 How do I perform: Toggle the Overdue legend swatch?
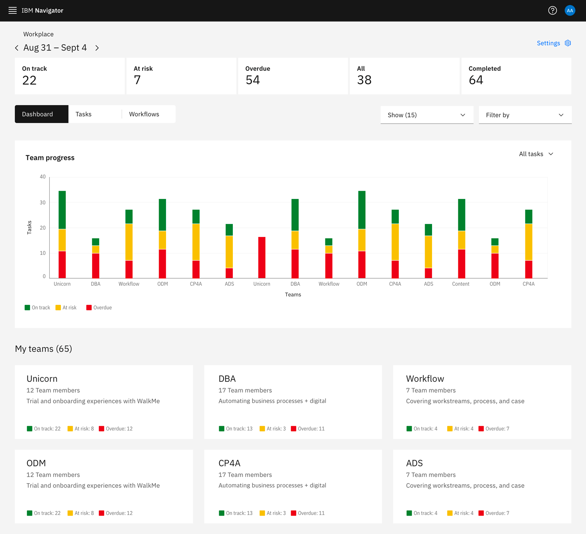[x=89, y=308]
